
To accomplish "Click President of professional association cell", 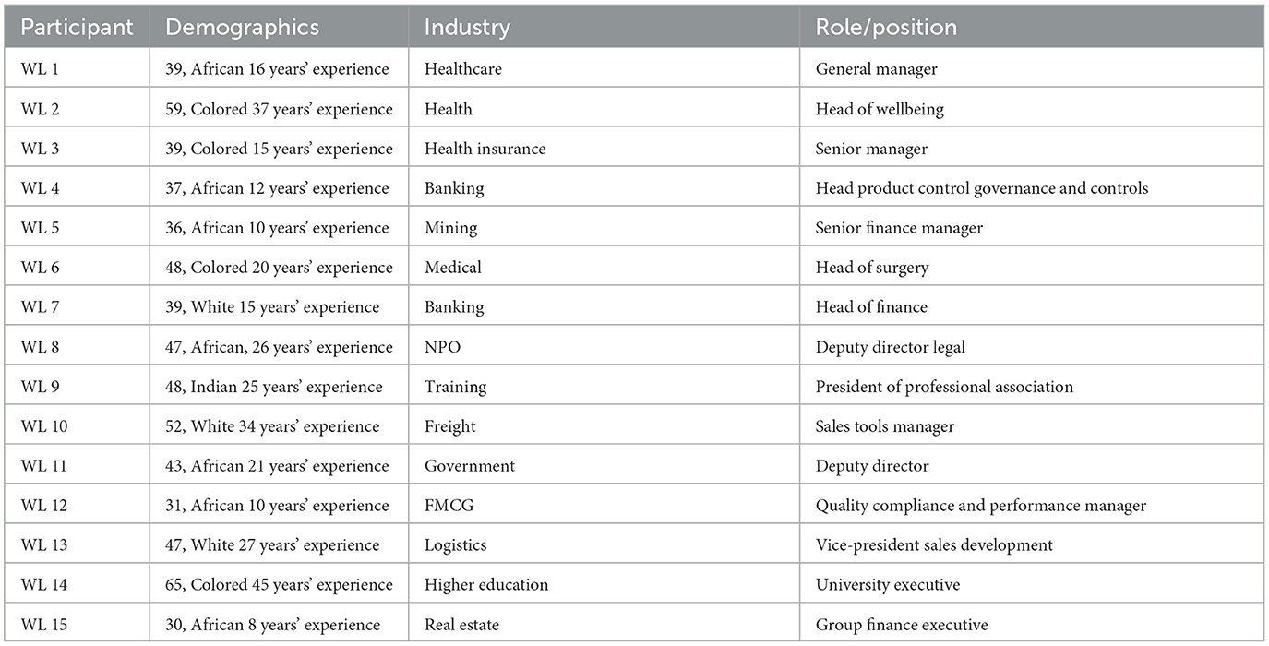I will [x=944, y=387].
